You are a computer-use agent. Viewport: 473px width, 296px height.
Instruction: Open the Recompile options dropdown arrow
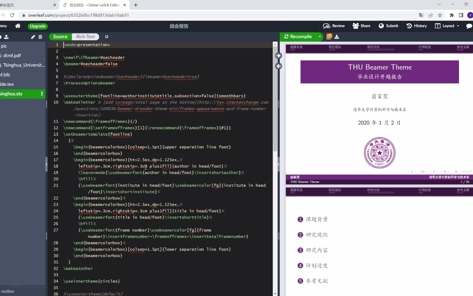click(x=320, y=36)
